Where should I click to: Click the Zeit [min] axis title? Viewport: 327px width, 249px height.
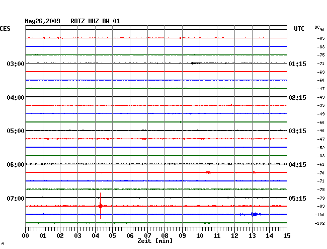click(155, 241)
